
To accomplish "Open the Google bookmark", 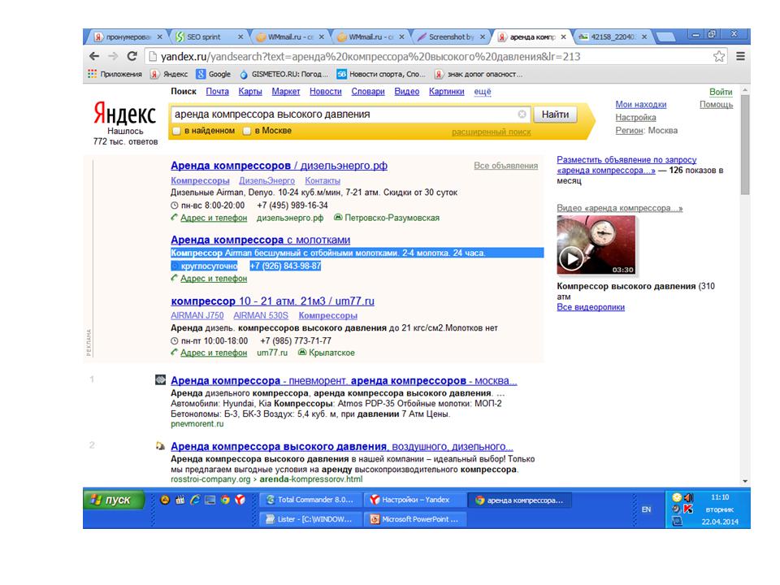I will 214,74.
